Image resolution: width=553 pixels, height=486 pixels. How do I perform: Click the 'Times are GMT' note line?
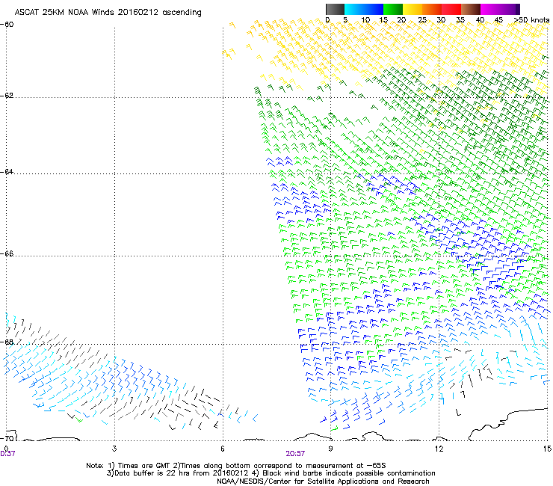236,466
